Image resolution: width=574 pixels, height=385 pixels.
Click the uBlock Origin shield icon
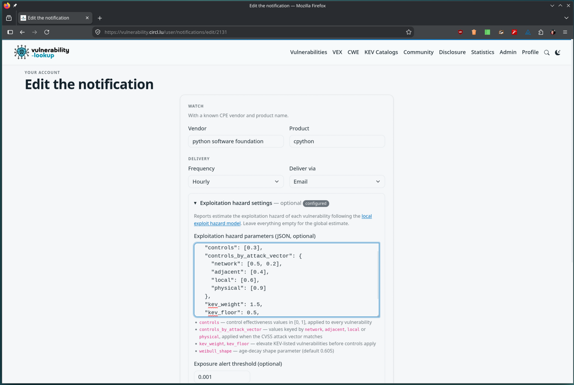pyautogui.click(x=460, y=32)
